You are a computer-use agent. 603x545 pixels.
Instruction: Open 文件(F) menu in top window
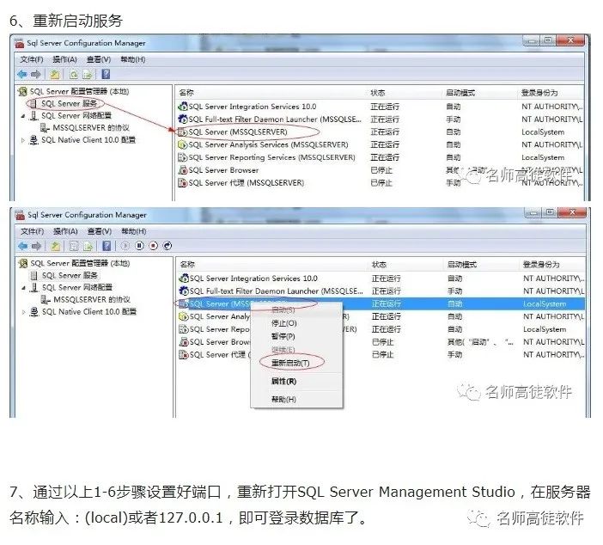(32, 59)
